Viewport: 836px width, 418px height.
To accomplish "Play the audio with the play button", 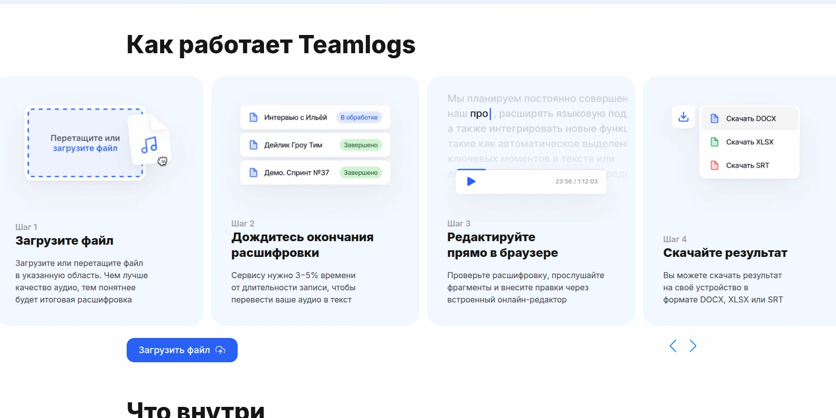I will point(471,181).
